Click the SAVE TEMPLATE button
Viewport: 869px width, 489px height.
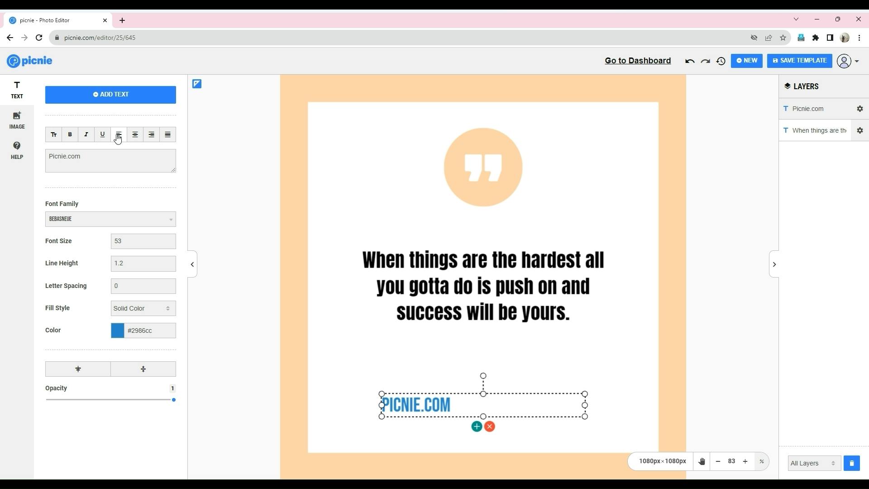[800, 60]
